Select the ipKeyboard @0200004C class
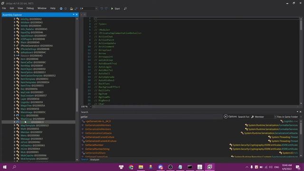 33,52
